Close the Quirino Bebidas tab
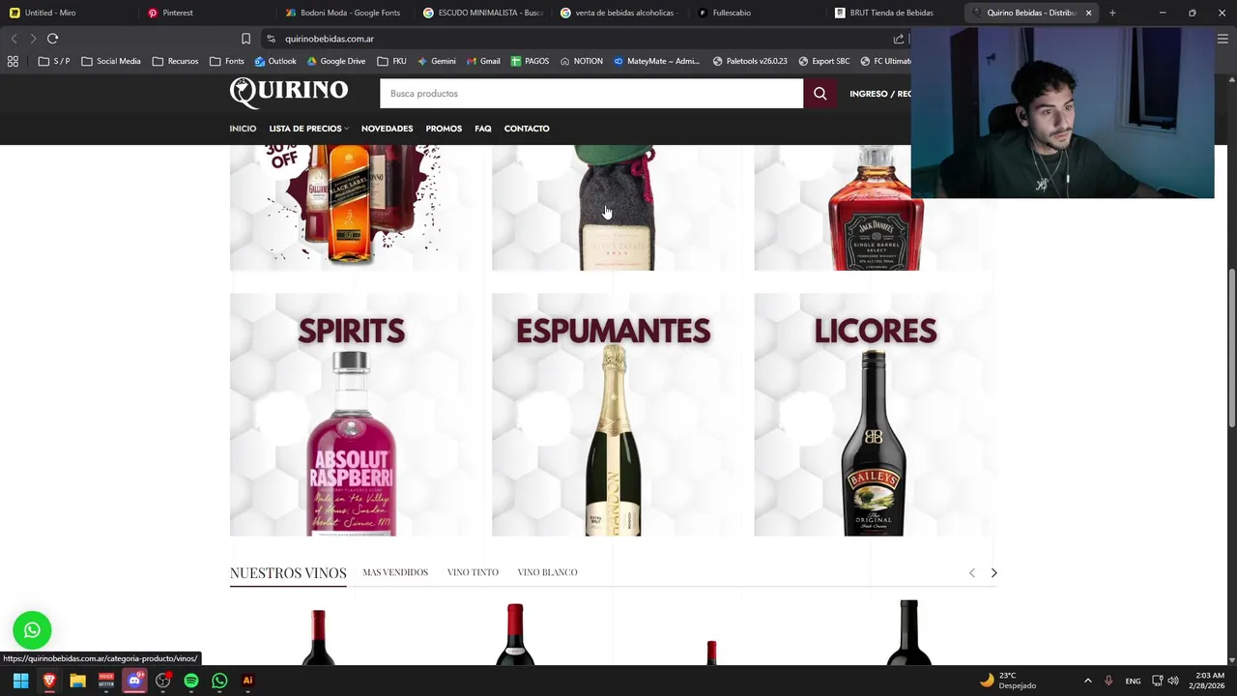 [1088, 13]
